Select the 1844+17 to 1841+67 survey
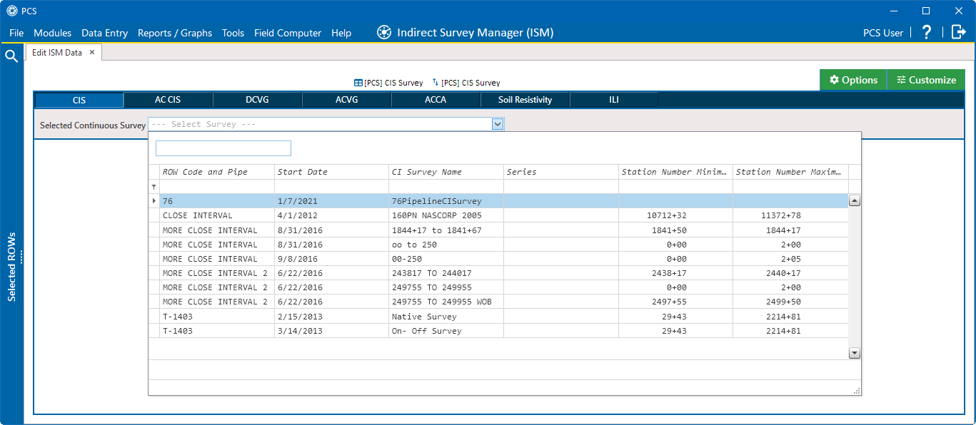The image size is (976, 425). (498, 230)
